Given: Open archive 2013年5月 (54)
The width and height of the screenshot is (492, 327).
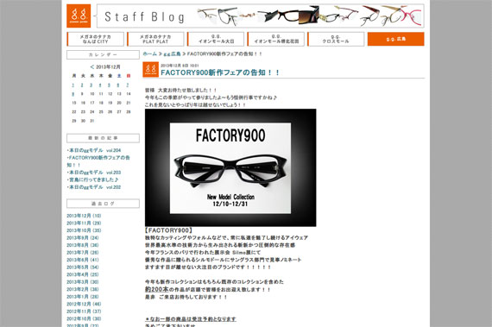Looking at the screenshot, I should click(x=83, y=267).
